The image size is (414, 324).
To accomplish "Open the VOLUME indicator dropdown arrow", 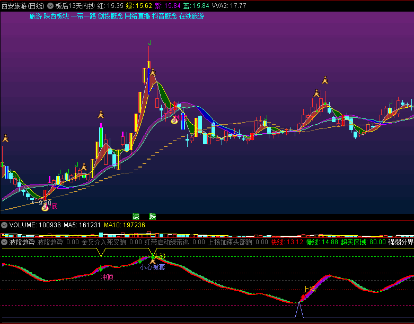I will click(x=4, y=225).
